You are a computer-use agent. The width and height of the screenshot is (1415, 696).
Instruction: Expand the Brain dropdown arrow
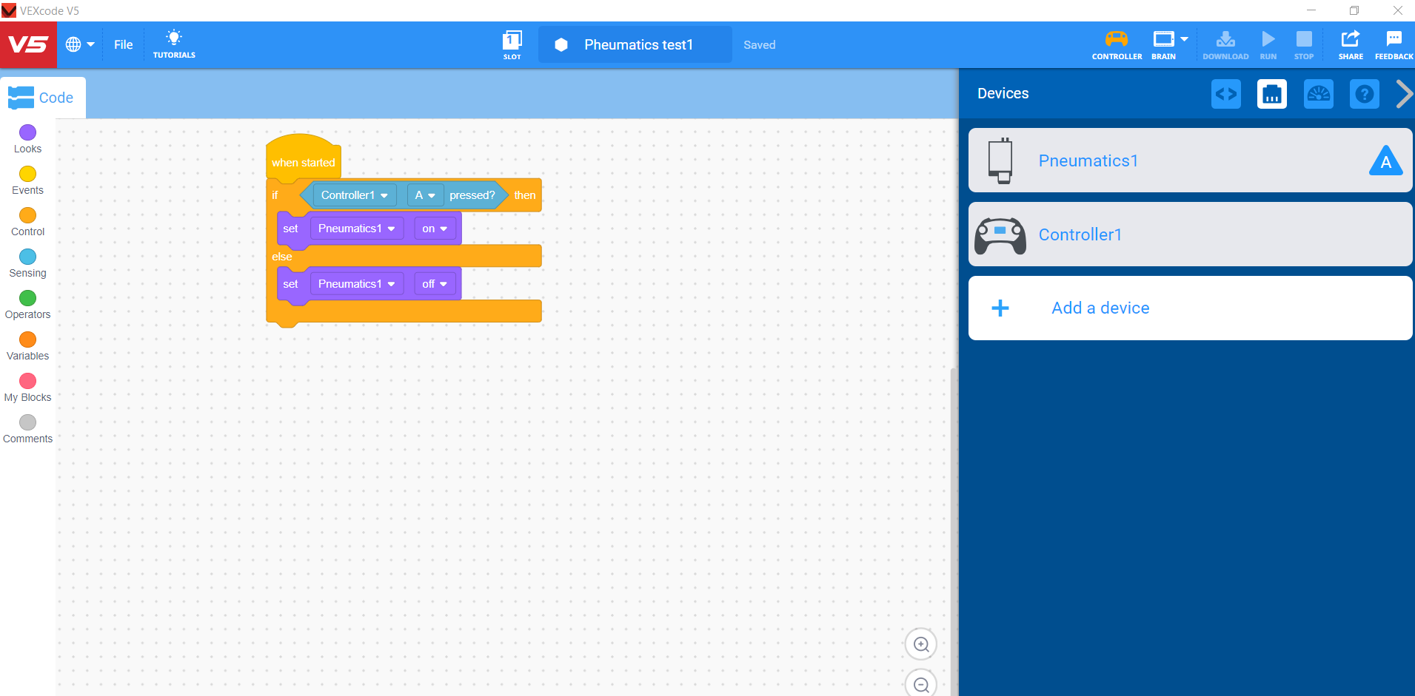(x=1184, y=39)
